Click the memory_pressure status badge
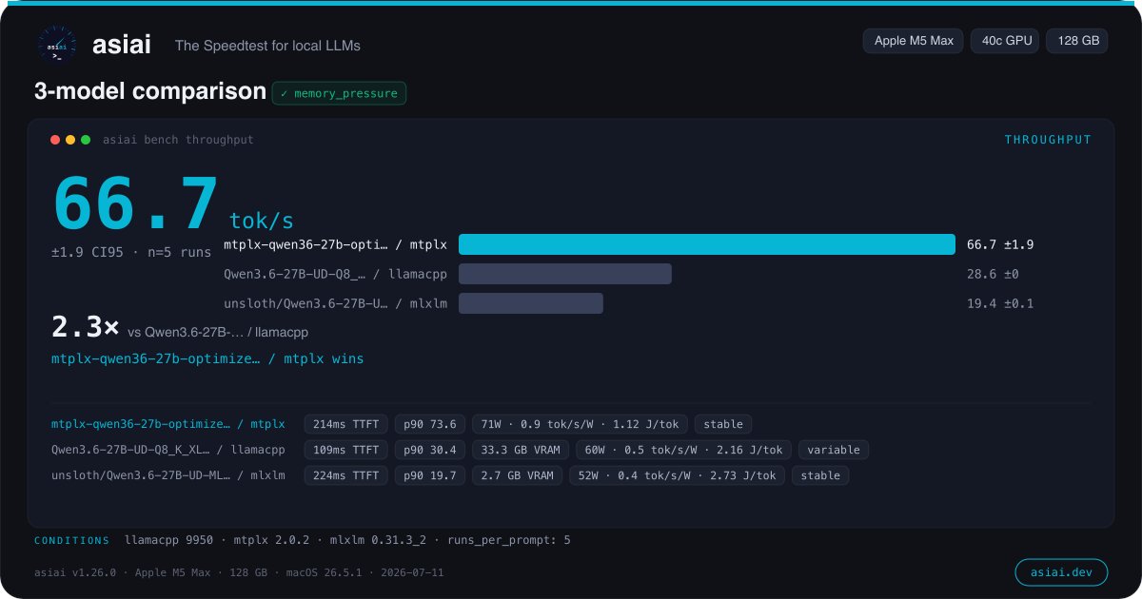 [x=339, y=93]
